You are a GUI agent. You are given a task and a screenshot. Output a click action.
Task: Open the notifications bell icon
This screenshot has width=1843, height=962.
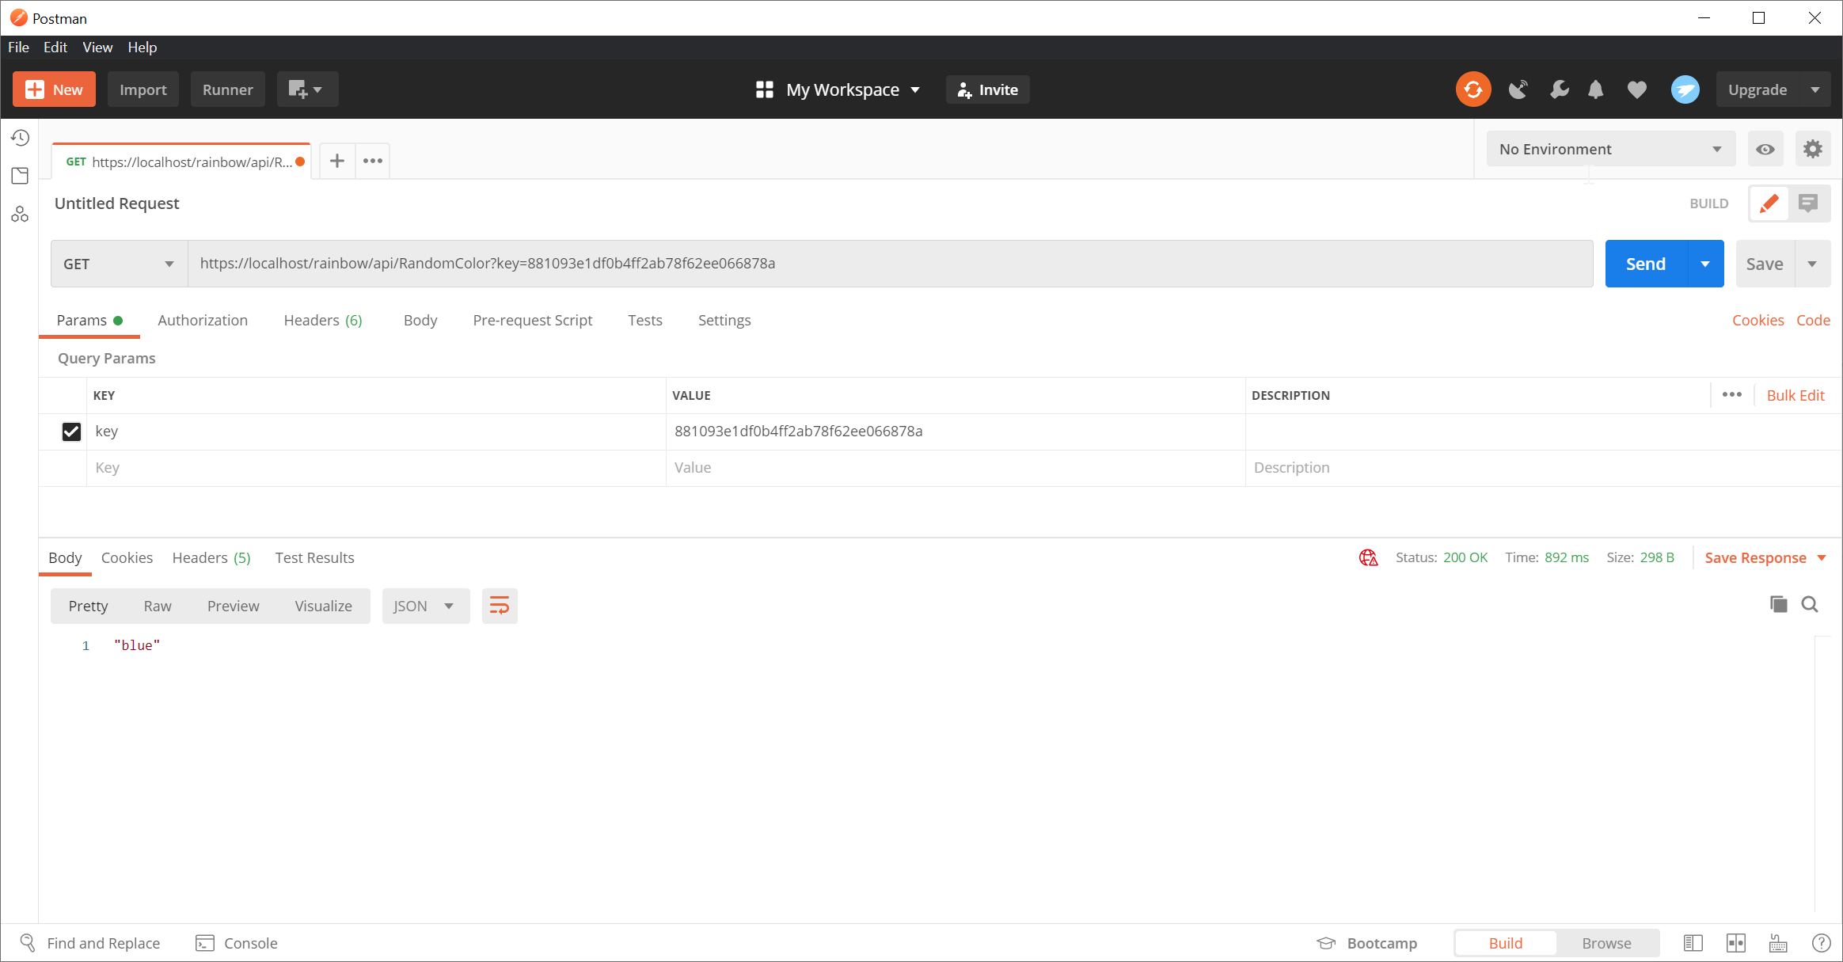pyautogui.click(x=1596, y=89)
